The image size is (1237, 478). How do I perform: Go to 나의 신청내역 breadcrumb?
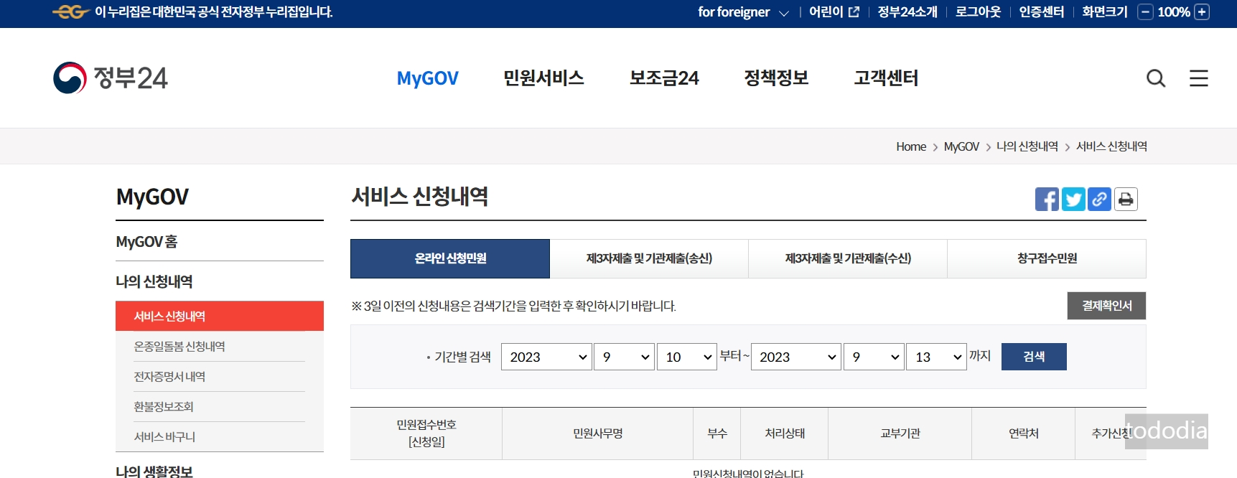coord(1027,146)
